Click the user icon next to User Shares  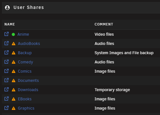(7, 8)
